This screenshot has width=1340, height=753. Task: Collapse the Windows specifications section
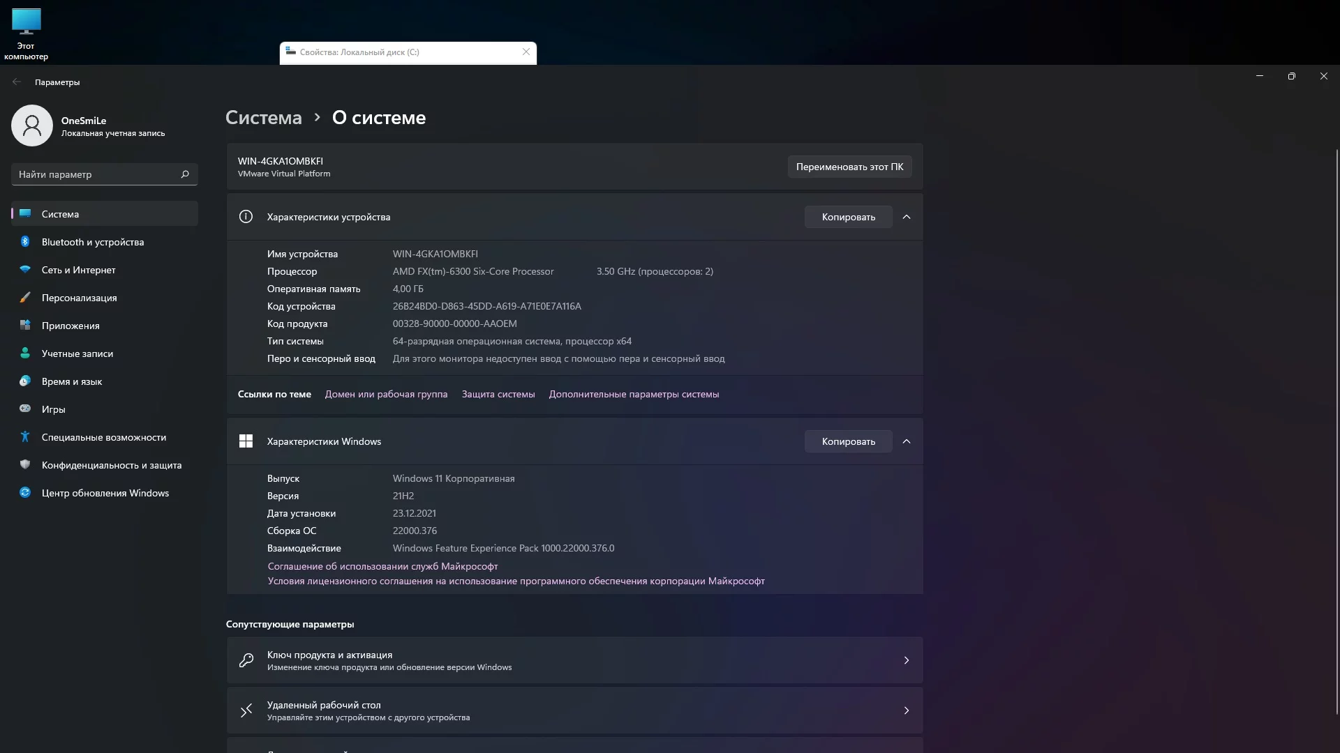coord(907,441)
